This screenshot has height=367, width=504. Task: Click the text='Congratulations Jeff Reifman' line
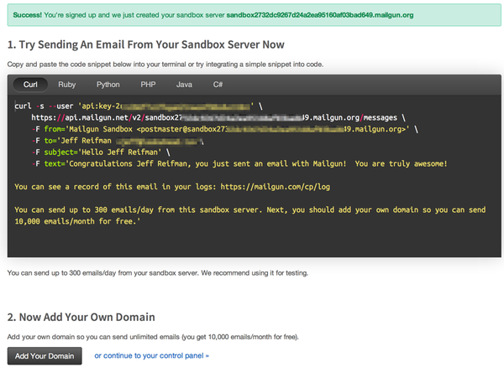point(239,163)
